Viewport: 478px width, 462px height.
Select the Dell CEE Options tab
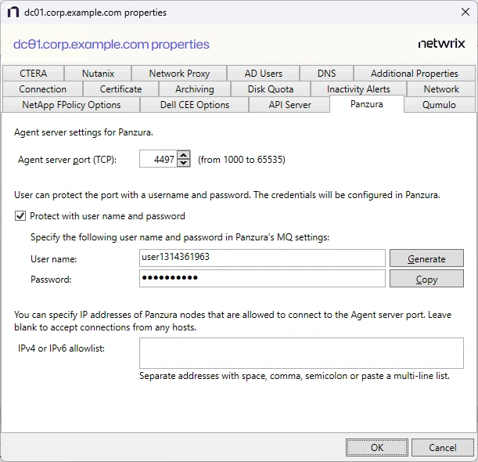pyautogui.click(x=195, y=105)
